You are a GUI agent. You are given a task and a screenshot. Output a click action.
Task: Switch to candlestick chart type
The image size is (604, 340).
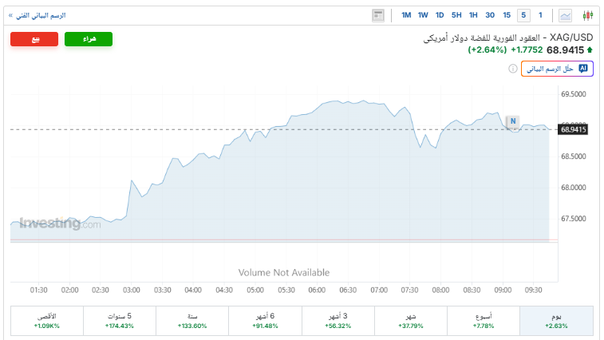coord(588,15)
